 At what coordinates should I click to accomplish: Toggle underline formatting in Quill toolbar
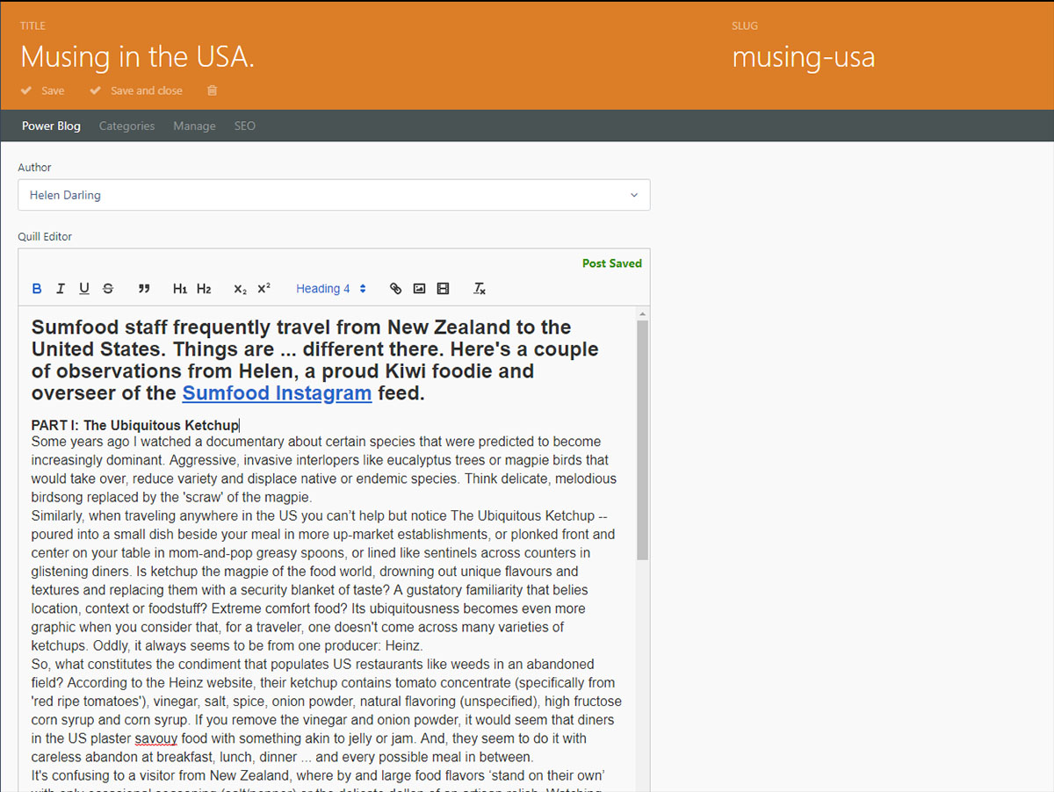(x=84, y=289)
